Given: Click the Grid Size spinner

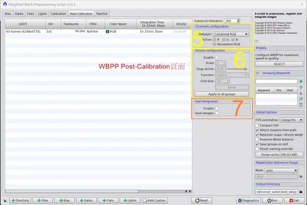Looking at the screenshot, I should (x=222, y=81).
